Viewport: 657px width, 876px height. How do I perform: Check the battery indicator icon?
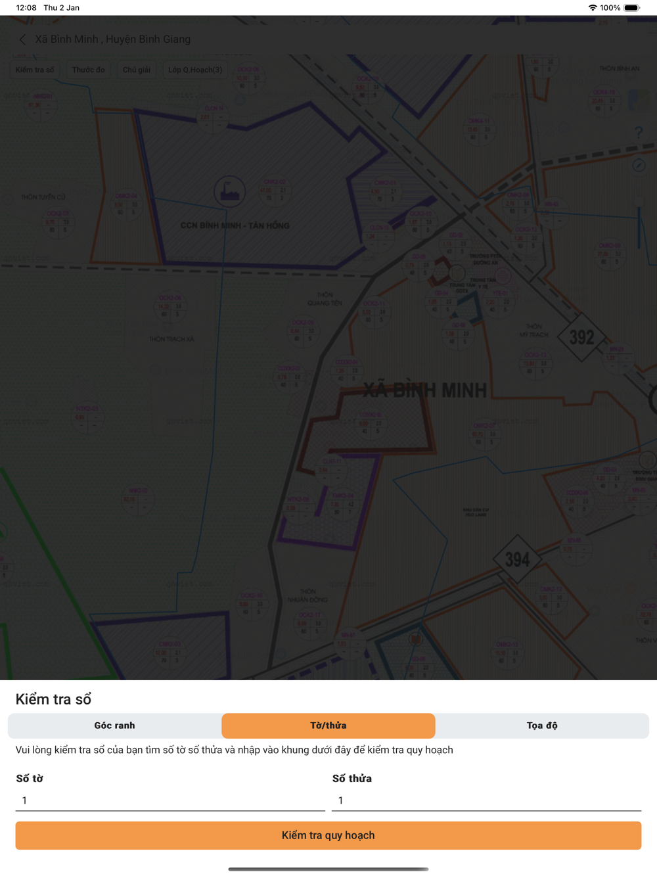coord(631,8)
